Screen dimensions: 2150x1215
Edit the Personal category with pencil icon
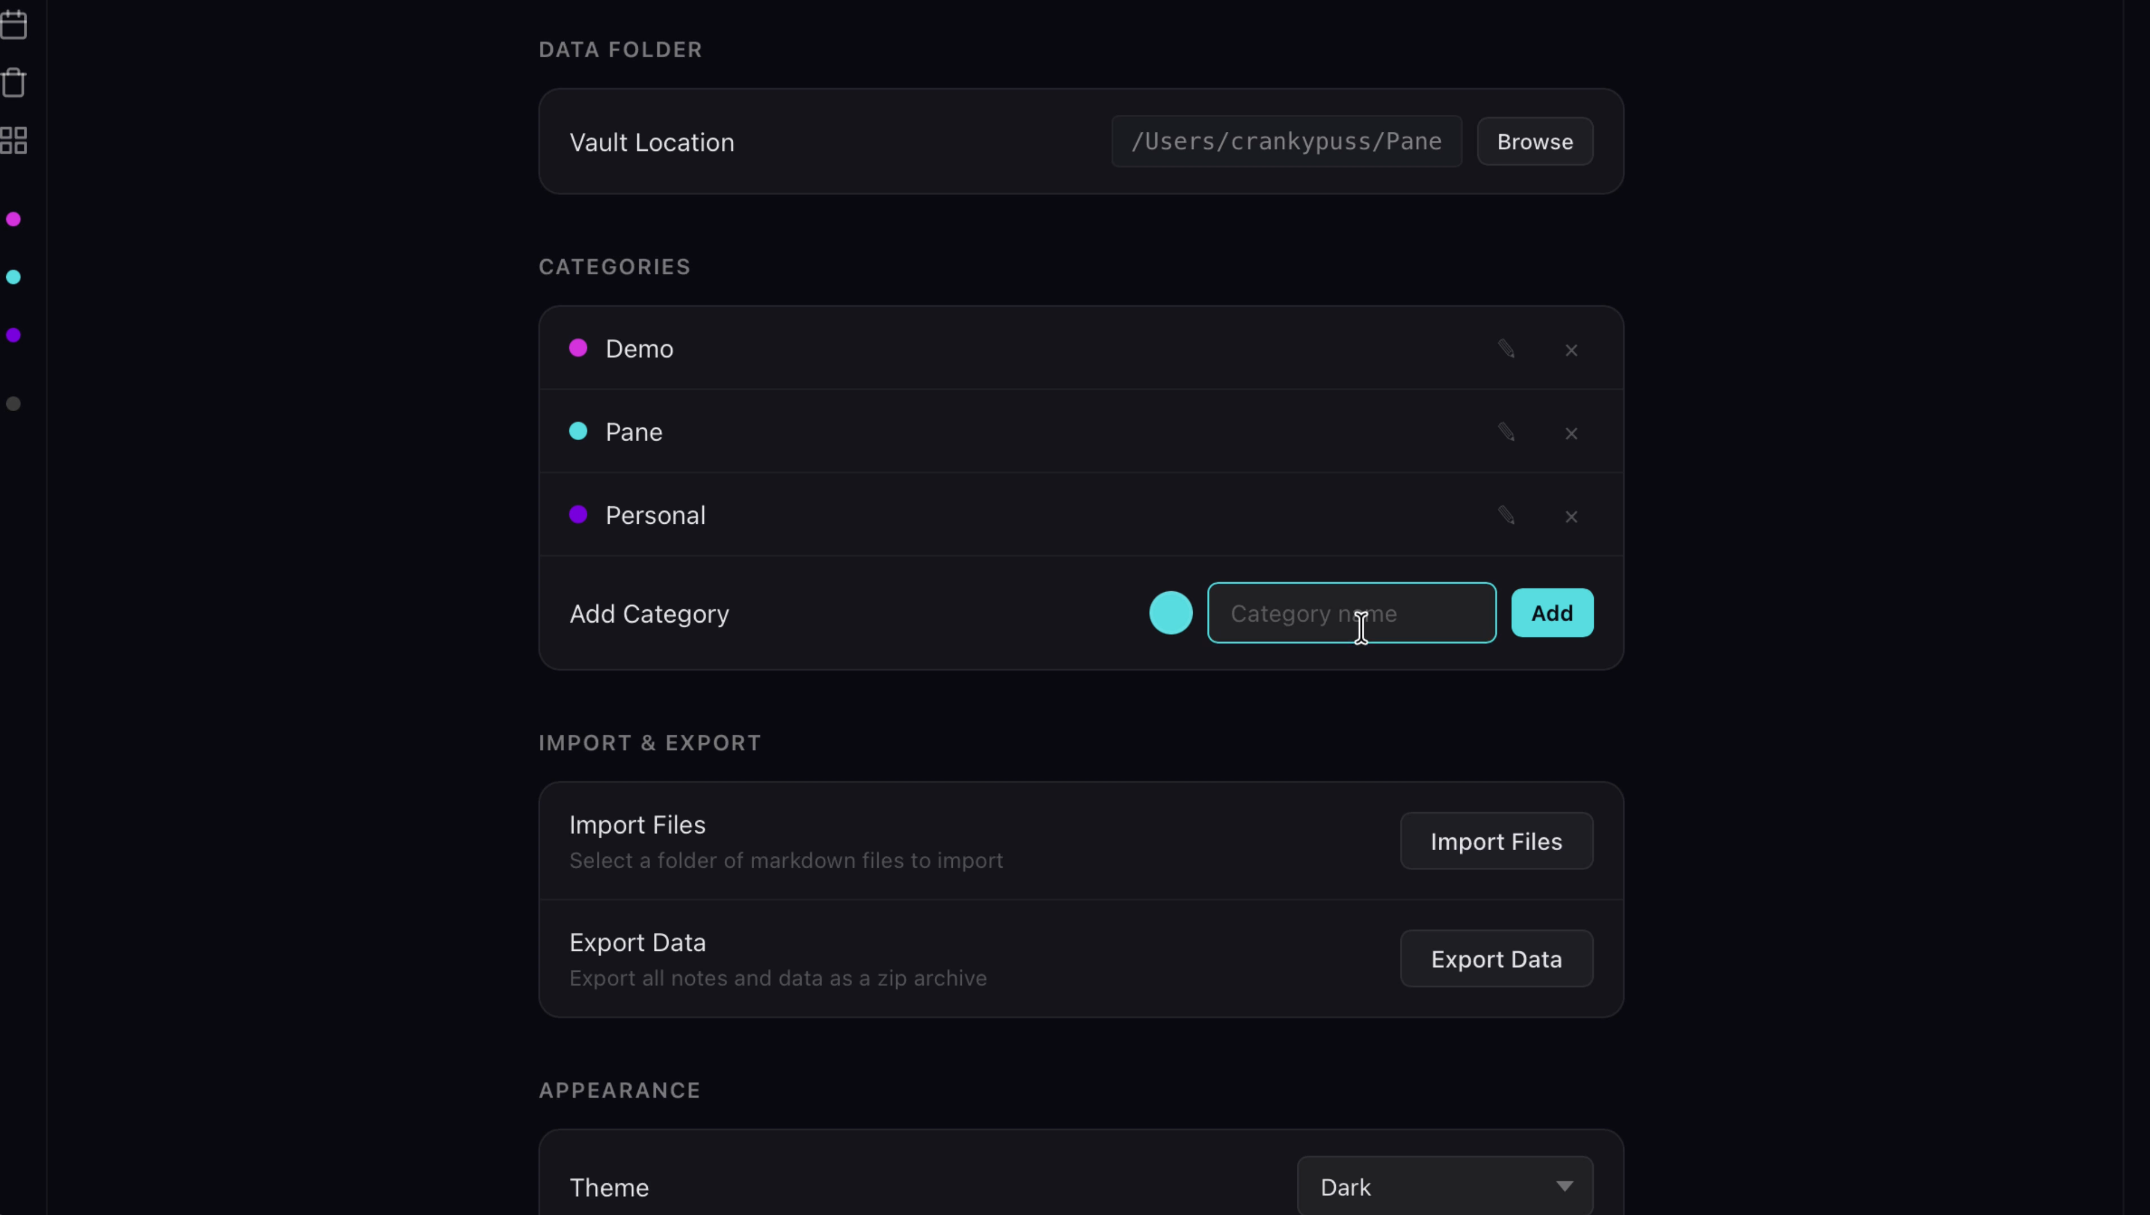pos(1507,516)
